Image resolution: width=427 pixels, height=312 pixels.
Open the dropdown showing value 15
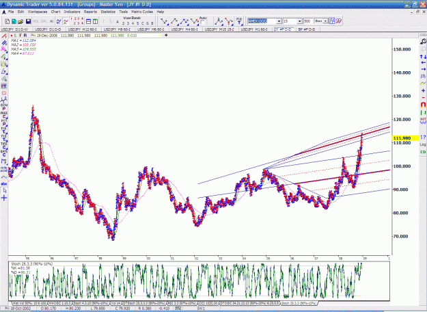point(299,21)
